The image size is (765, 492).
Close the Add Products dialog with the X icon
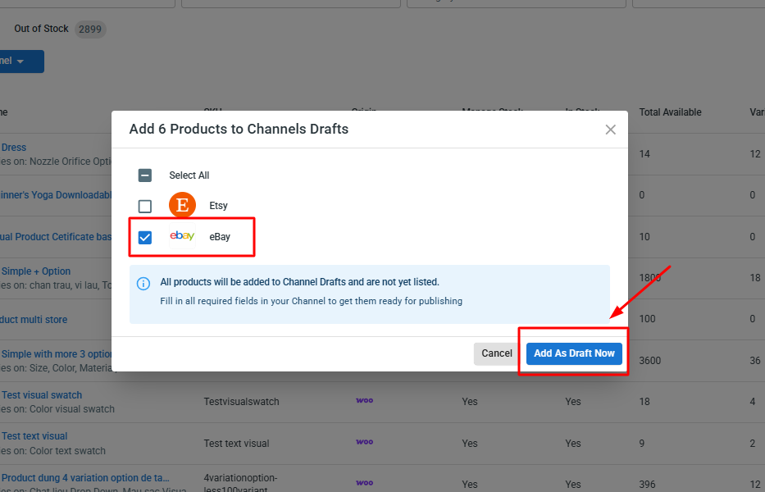pos(610,130)
